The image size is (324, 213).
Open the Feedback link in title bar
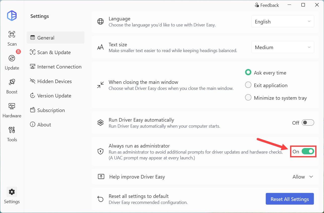coord(267,5)
